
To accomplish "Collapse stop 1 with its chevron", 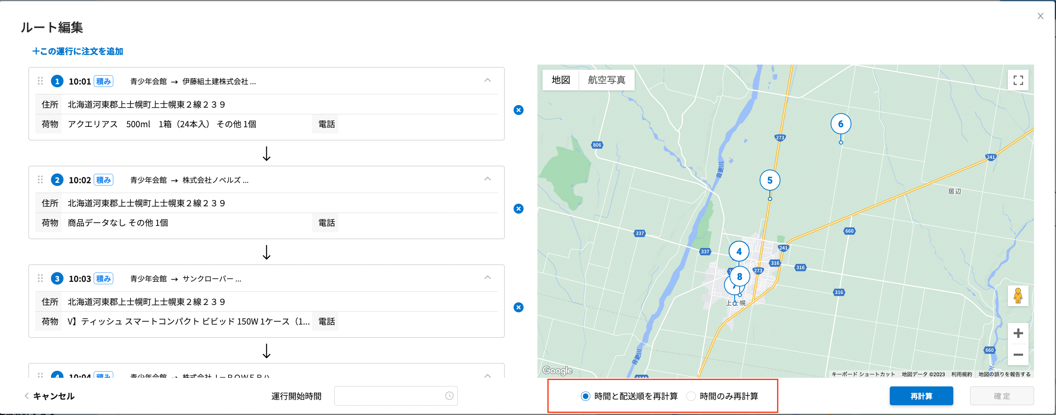I will point(487,80).
